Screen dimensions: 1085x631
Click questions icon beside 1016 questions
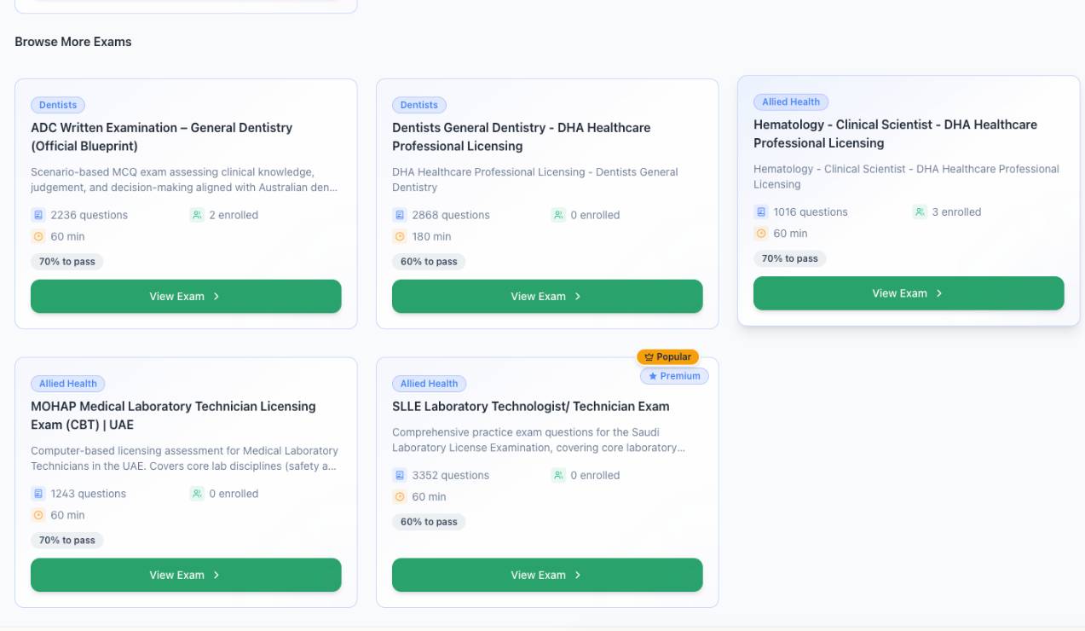[761, 211]
